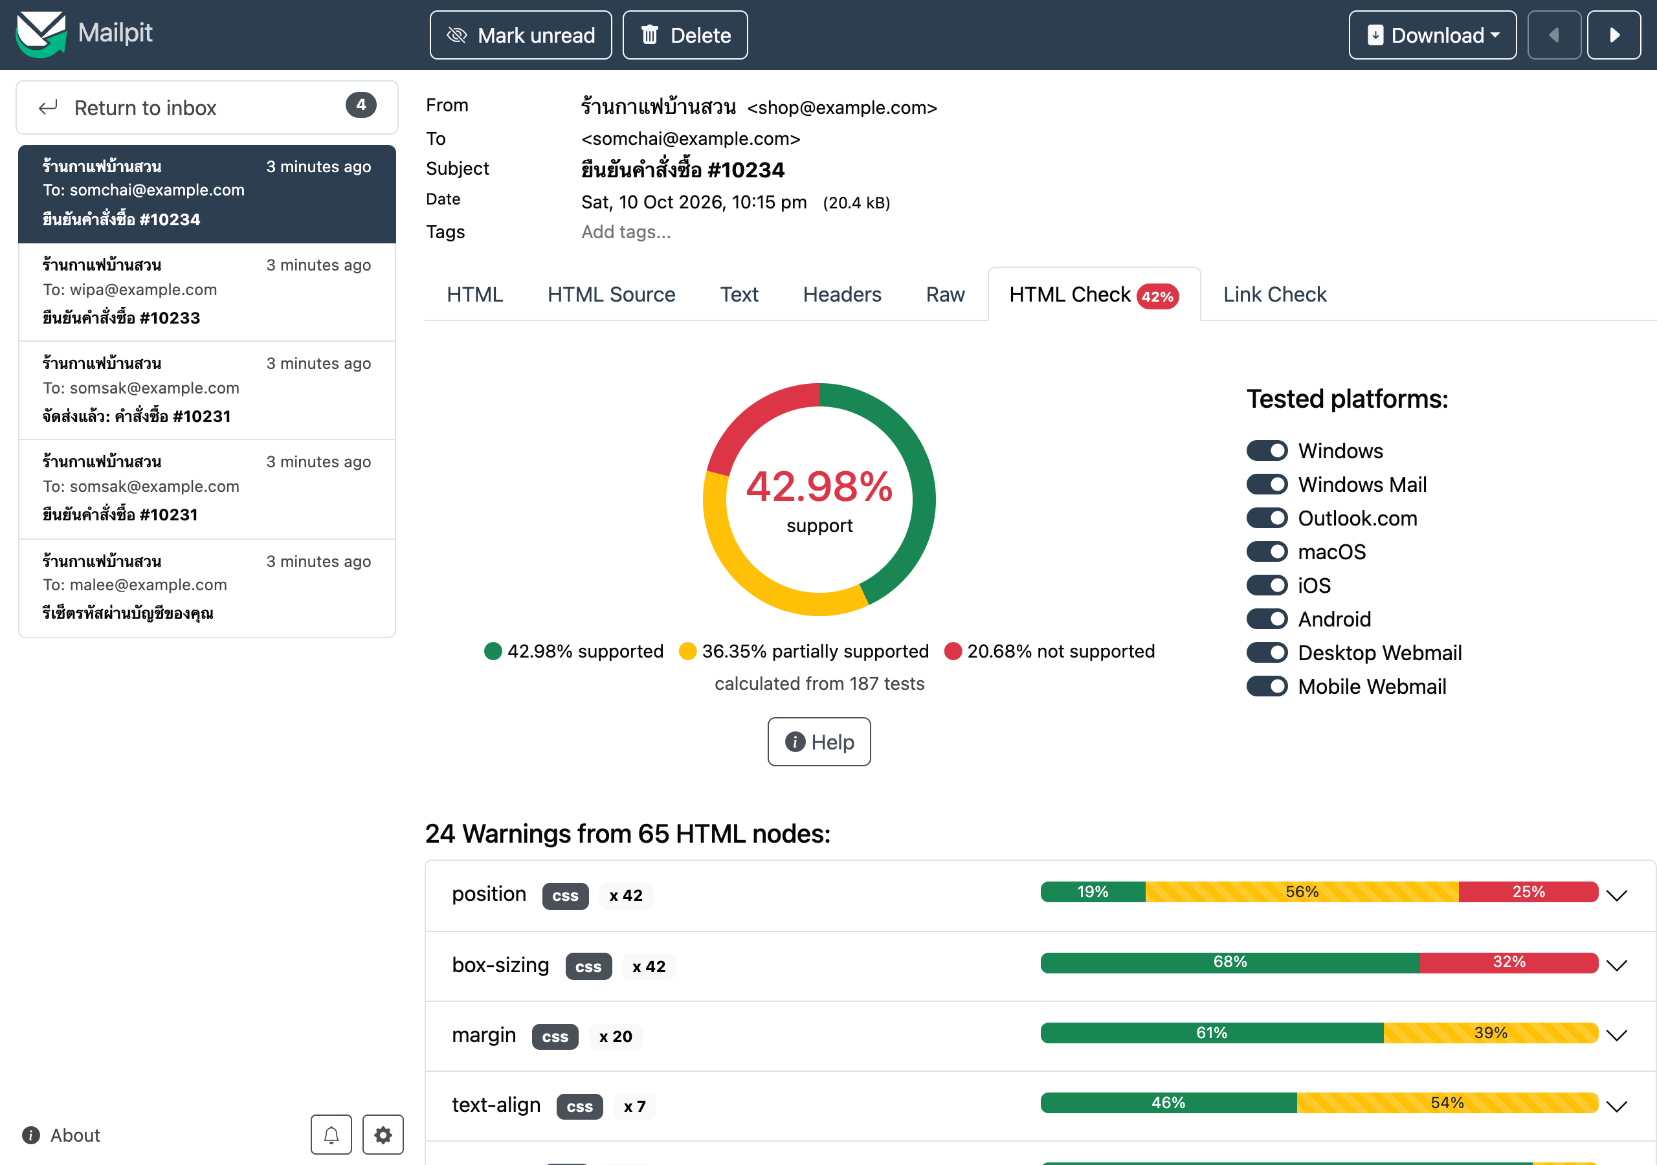Click the Add tags input field
The width and height of the screenshot is (1657, 1165).
627,232
